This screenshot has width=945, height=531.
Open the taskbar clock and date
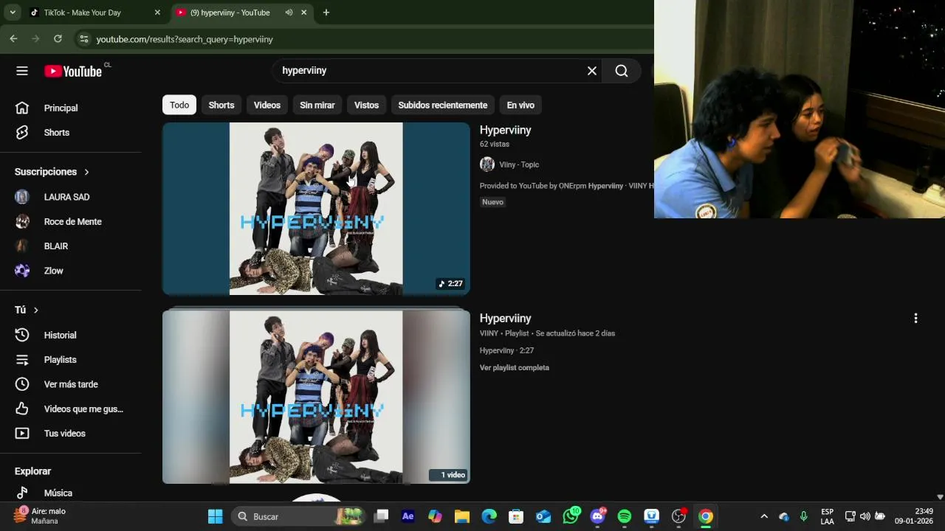click(913, 516)
